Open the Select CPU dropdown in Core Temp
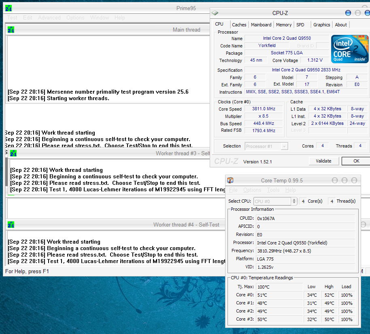370x334 pixels. [275, 201]
